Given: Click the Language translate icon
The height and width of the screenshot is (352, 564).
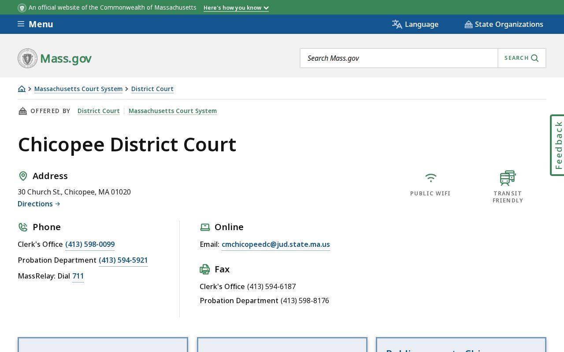Looking at the screenshot, I should 397,24.
